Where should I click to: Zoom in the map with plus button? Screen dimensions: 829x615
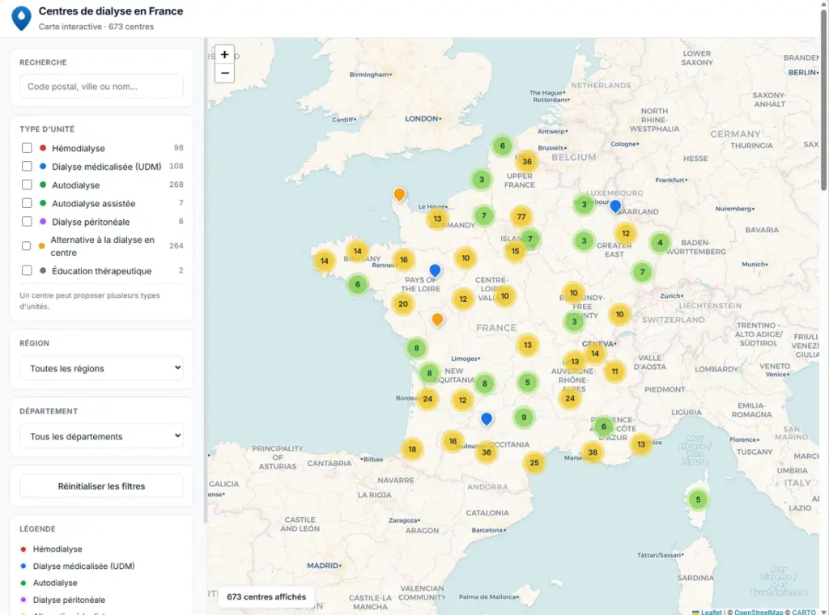(x=225, y=54)
